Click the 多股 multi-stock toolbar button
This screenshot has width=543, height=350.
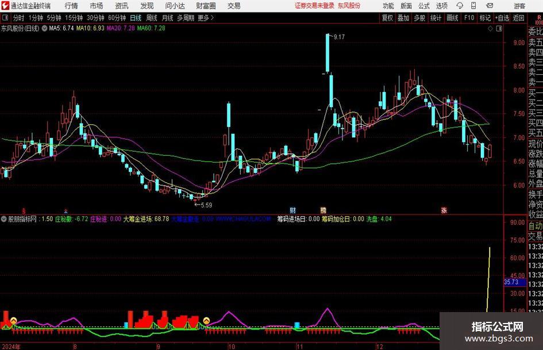pos(419,18)
